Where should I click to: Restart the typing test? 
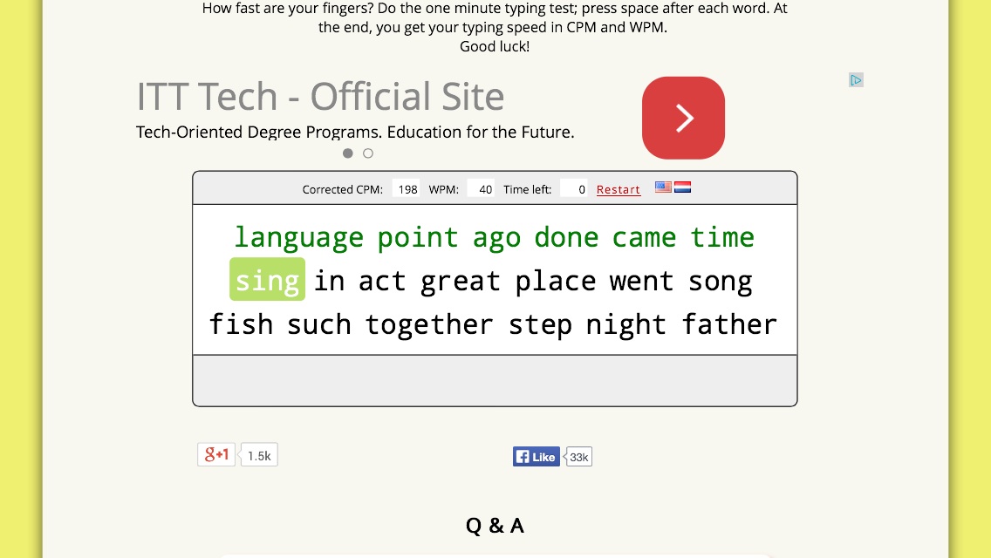click(x=619, y=189)
